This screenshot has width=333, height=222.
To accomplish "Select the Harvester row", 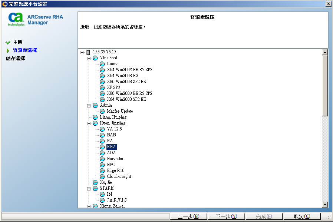I will 115,159.
